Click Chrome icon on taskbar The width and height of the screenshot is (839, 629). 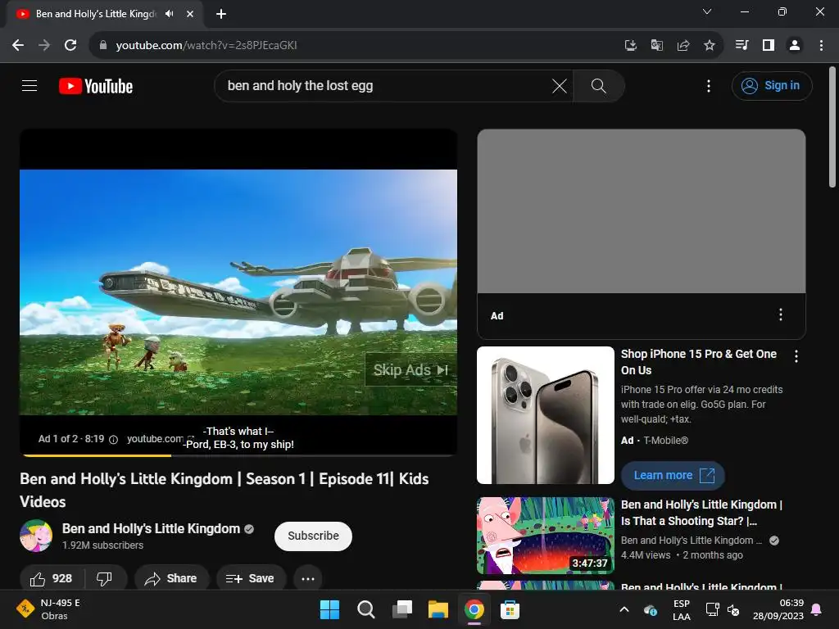tap(474, 609)
